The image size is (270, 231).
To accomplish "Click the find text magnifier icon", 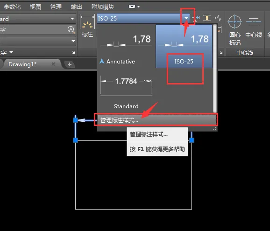I will (71, 30).
